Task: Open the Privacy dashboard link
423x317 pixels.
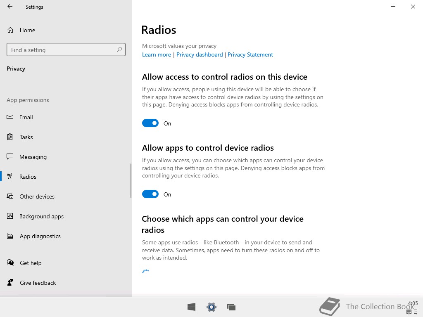Action: tap(200, 55)
